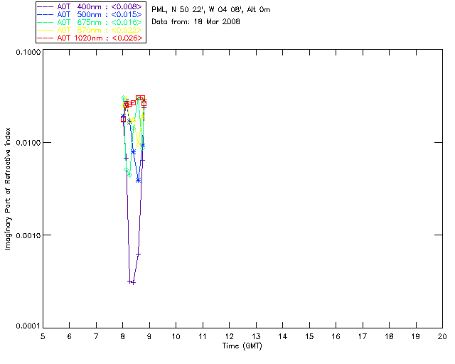This screenshot has width=455, height=364.
Task: Click the 'Imaginary Part of Refractive index' axis title
Action: (x=8, y=188)
